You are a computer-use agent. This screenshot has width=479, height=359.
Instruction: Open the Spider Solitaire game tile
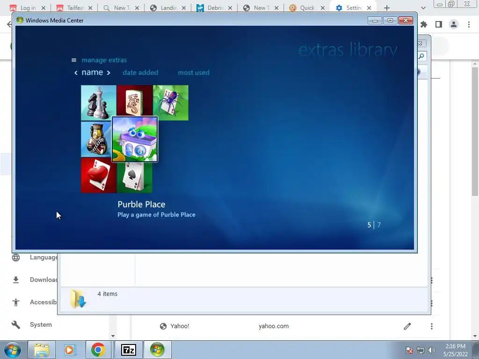tap(171, 102)
